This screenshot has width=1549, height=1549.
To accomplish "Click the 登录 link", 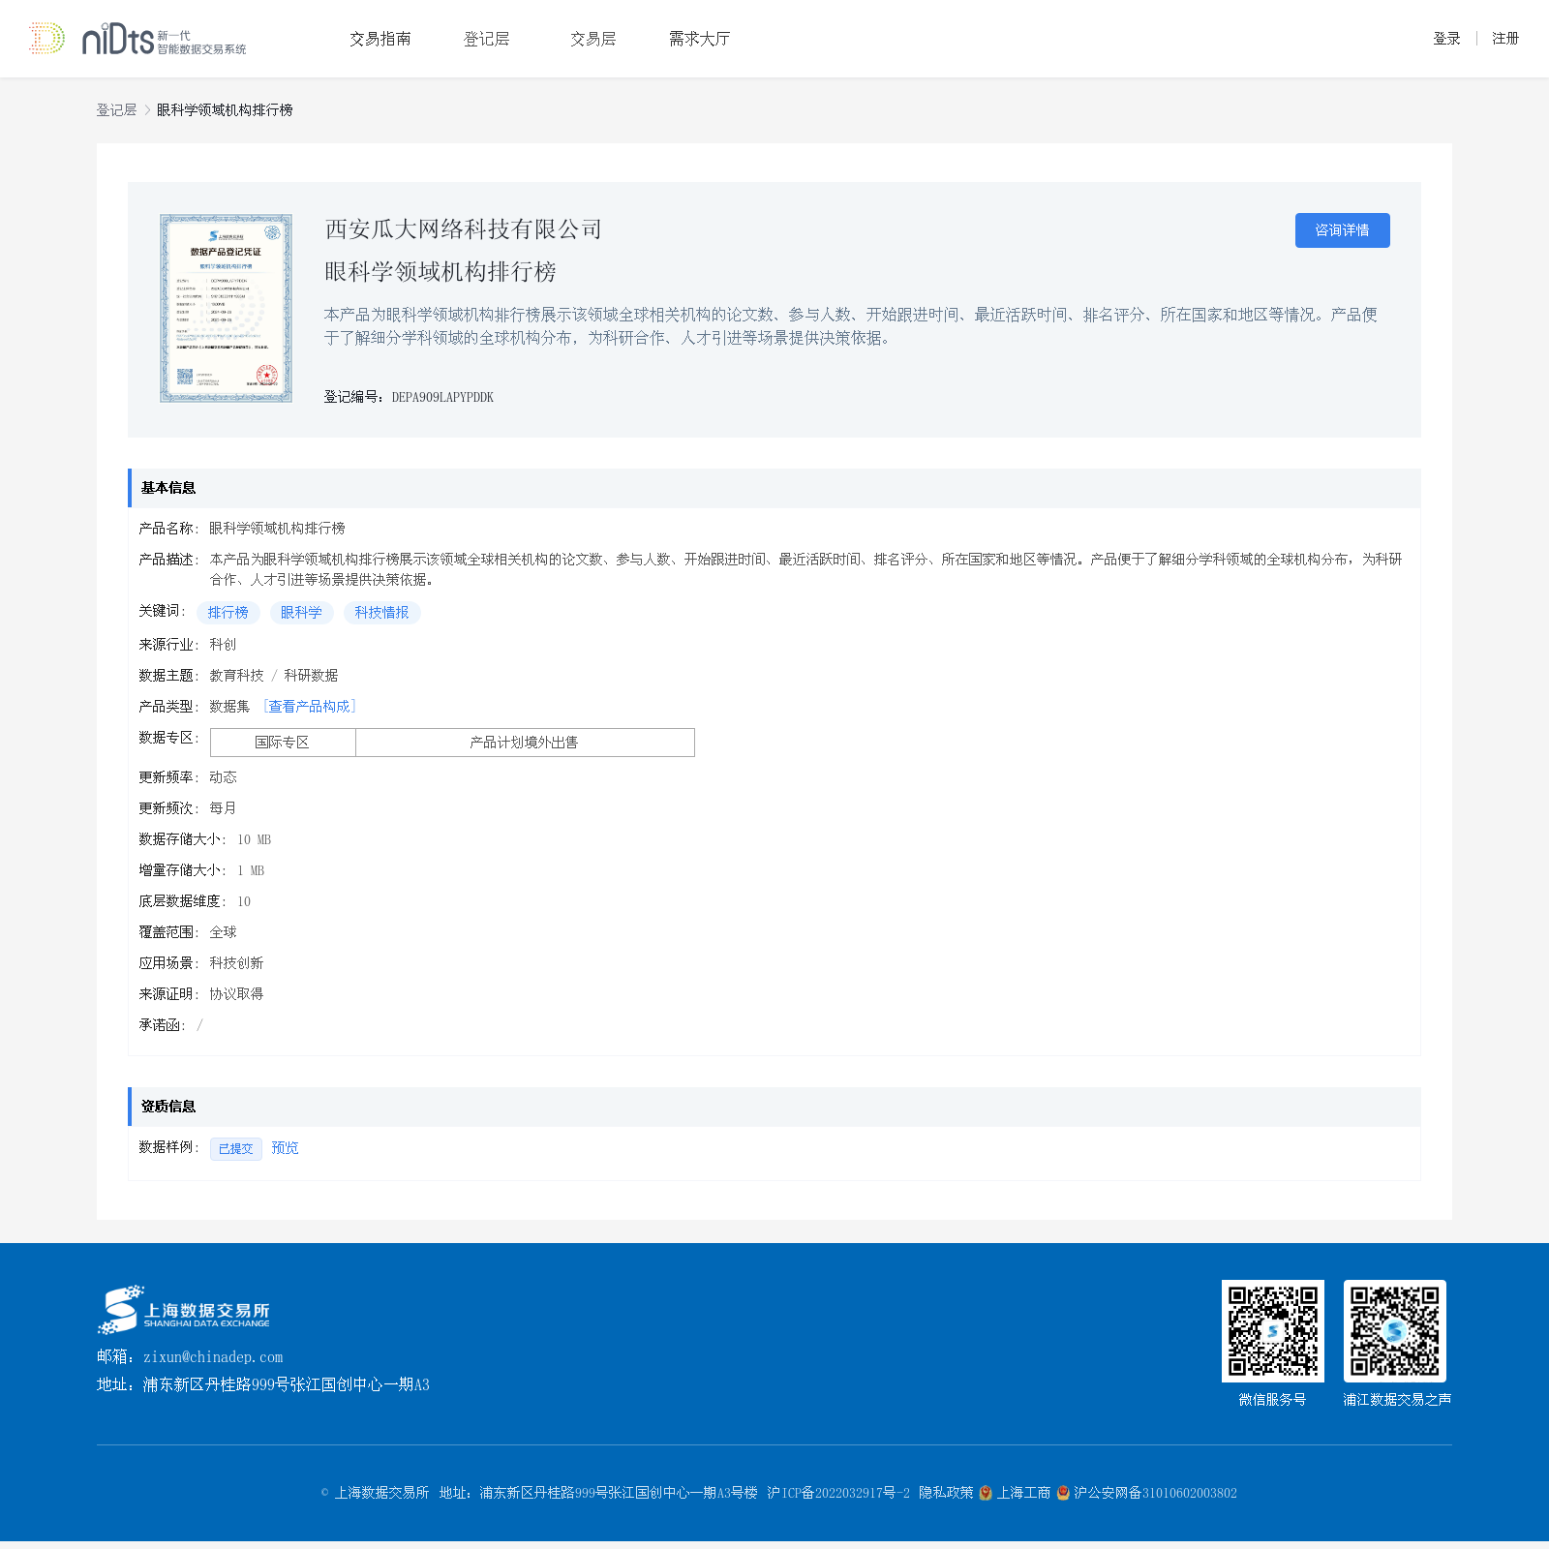I will click(1446, 39).
